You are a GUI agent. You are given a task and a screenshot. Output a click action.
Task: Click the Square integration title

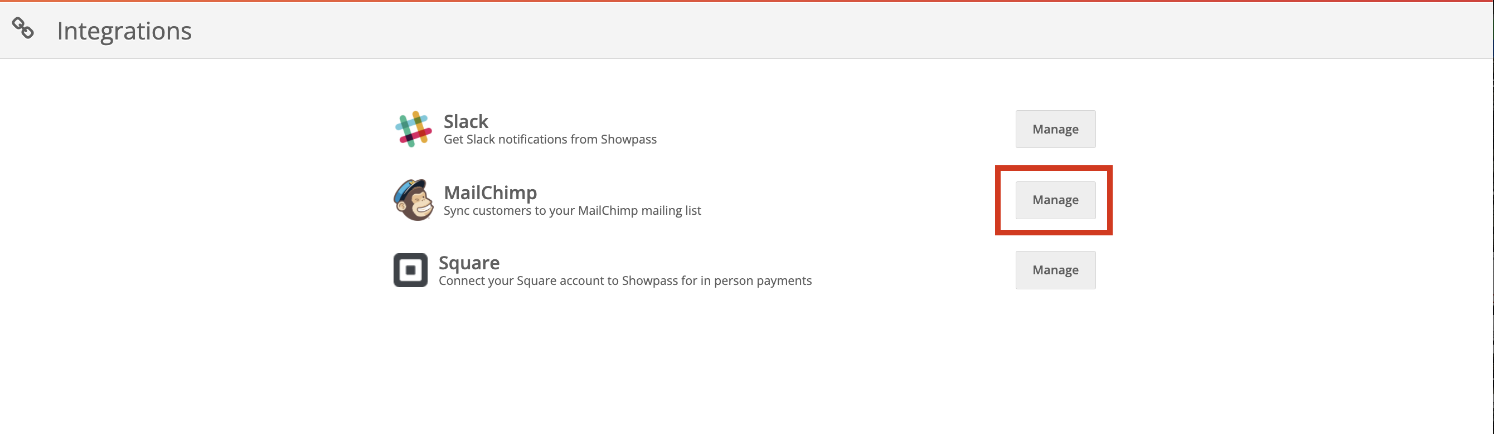click(x=469, y=263)
